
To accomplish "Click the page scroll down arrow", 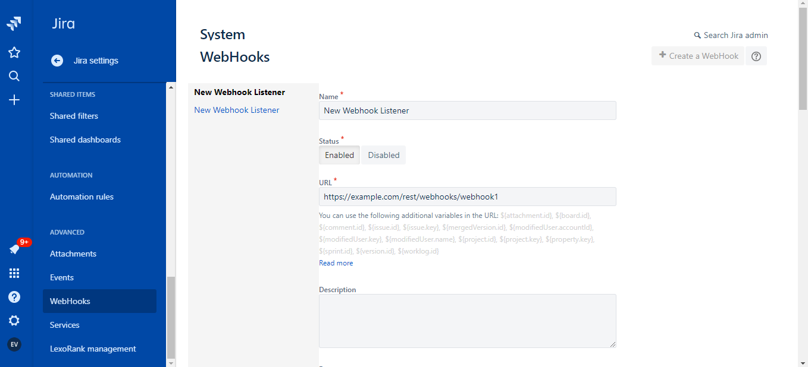I will [803, 362].
